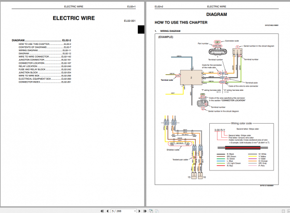Click the Part number label
Screen dimensions: 290x213
pyautogui.click(x=203, y=43)
